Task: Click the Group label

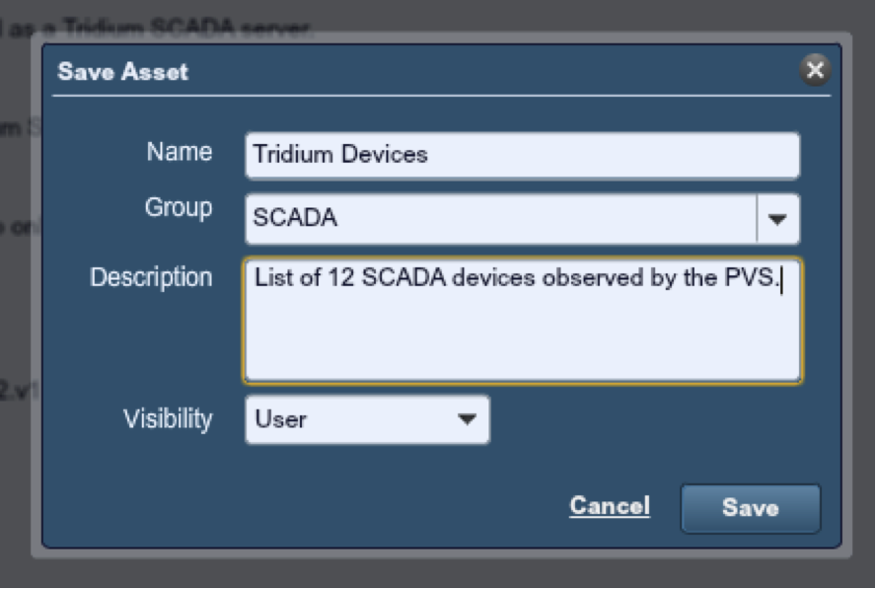Action: 179,208
